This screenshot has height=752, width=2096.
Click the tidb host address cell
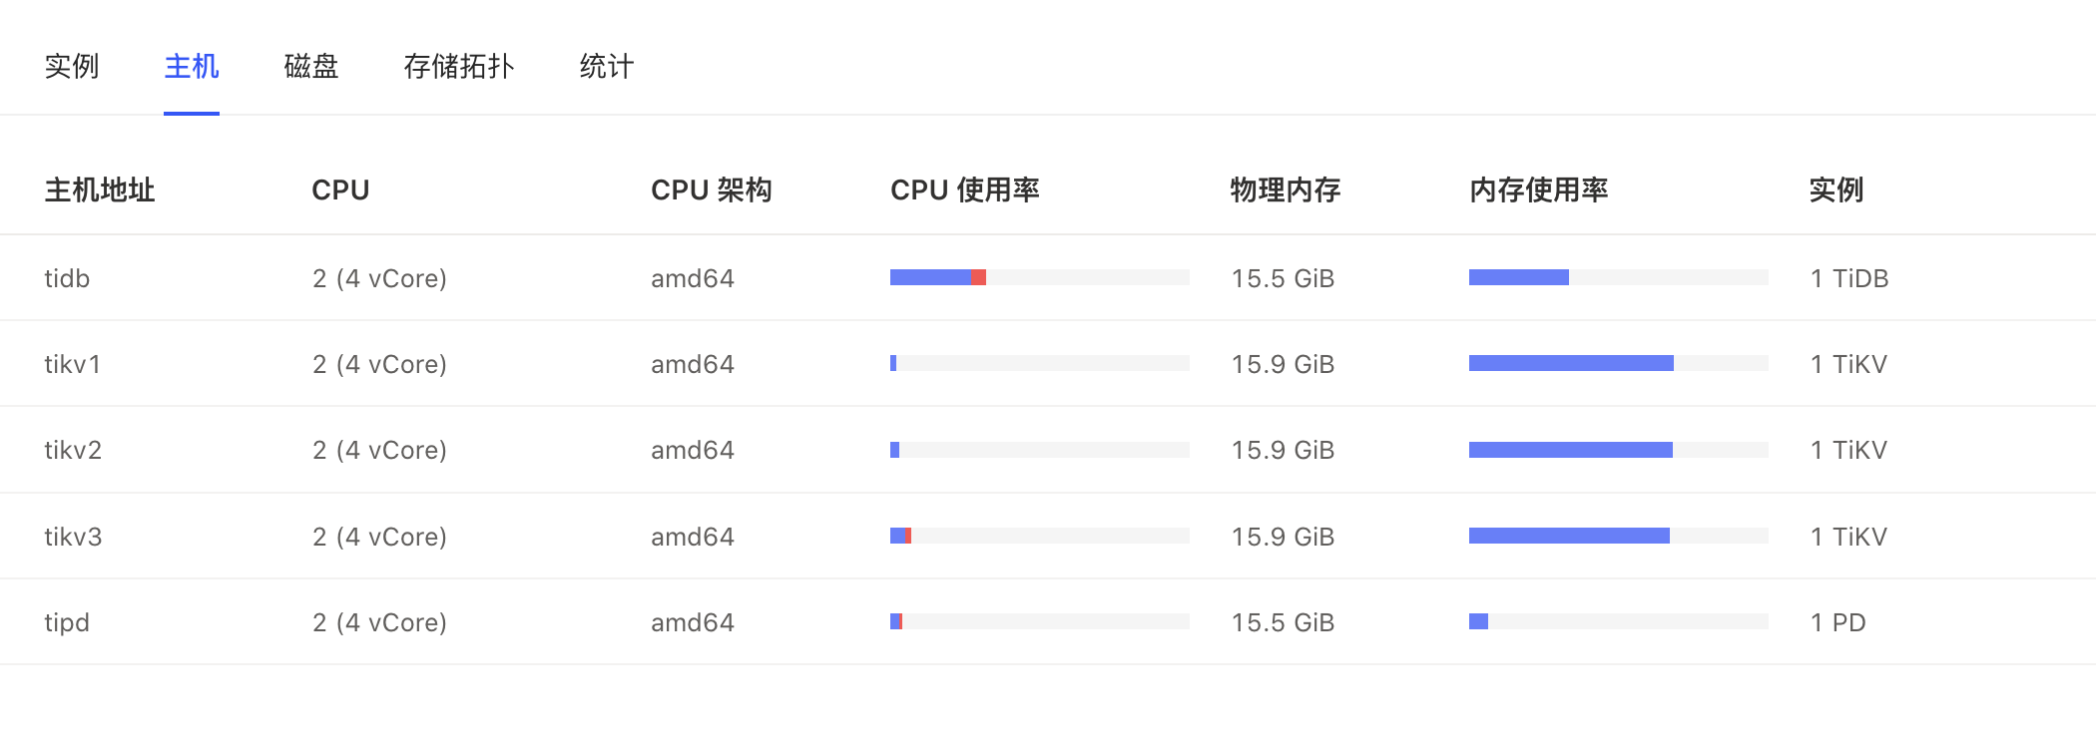click(x=67, y=278)
